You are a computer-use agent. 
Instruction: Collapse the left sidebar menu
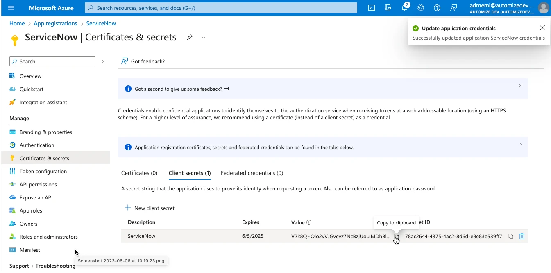103,61
